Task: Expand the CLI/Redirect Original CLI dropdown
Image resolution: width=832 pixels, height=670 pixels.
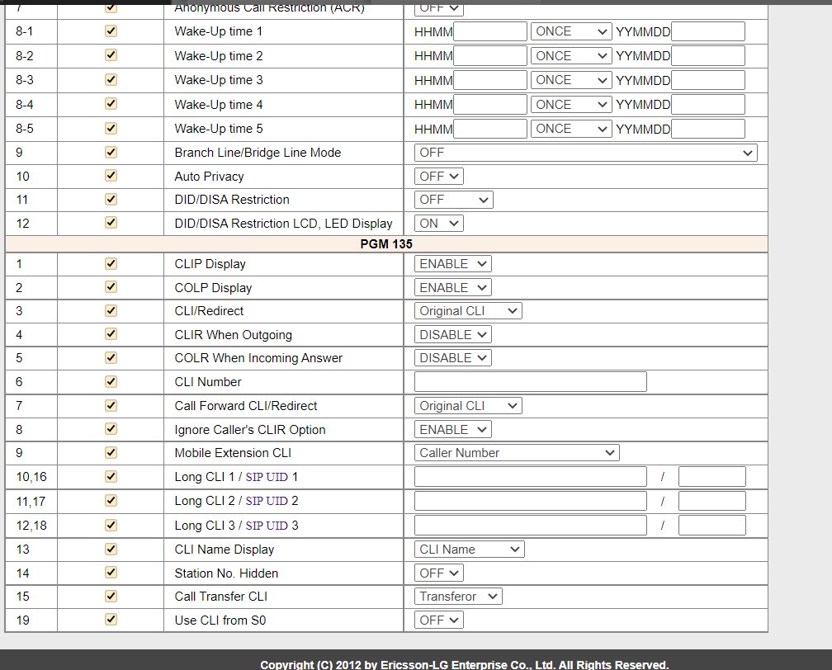Action: tap(468, 311)
